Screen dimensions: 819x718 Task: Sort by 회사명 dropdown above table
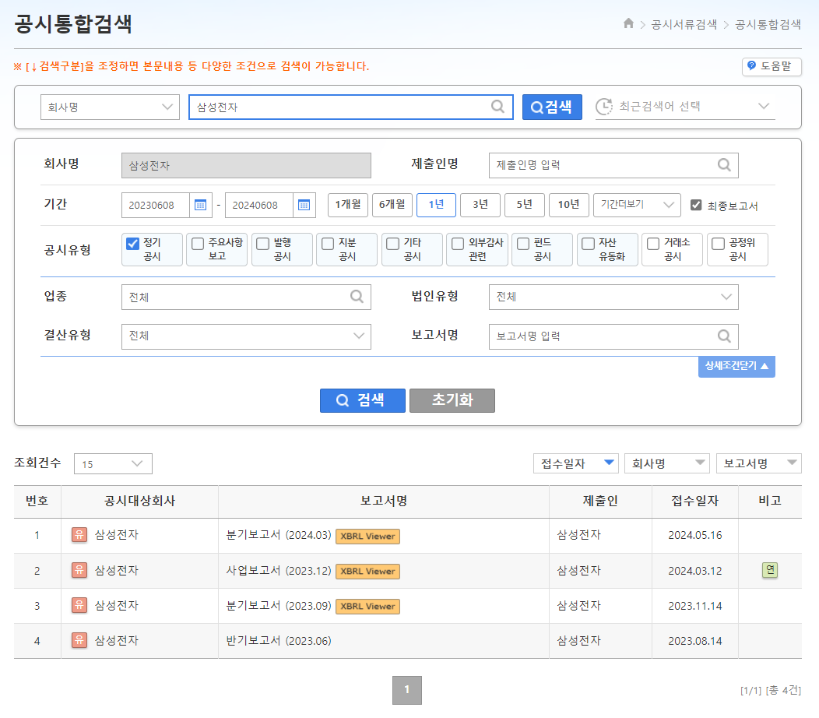[667, 463]
